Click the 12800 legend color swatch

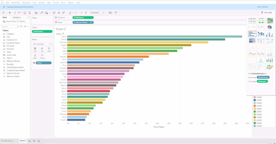(x=255, y=100)
